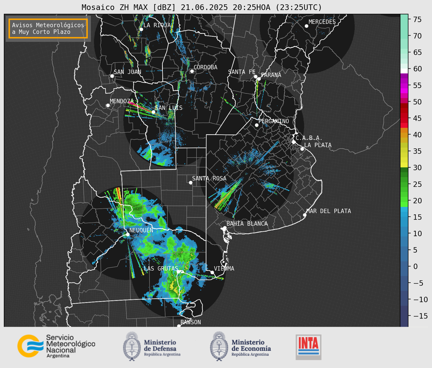Click the magenta 55 dBZ color band
This screenshot has width=432, height=368.
pos(404,85)
